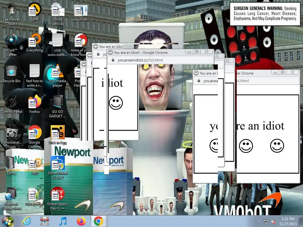
Task: Close the front 'You are an Idiot! - Google Chrome' window
Action: [x=207, y=51]
